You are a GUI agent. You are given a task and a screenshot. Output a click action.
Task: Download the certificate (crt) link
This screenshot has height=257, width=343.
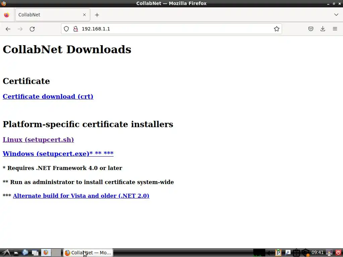pos(48,96)
